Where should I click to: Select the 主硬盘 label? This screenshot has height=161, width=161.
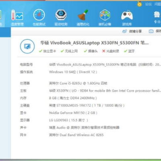pos(25,105)
